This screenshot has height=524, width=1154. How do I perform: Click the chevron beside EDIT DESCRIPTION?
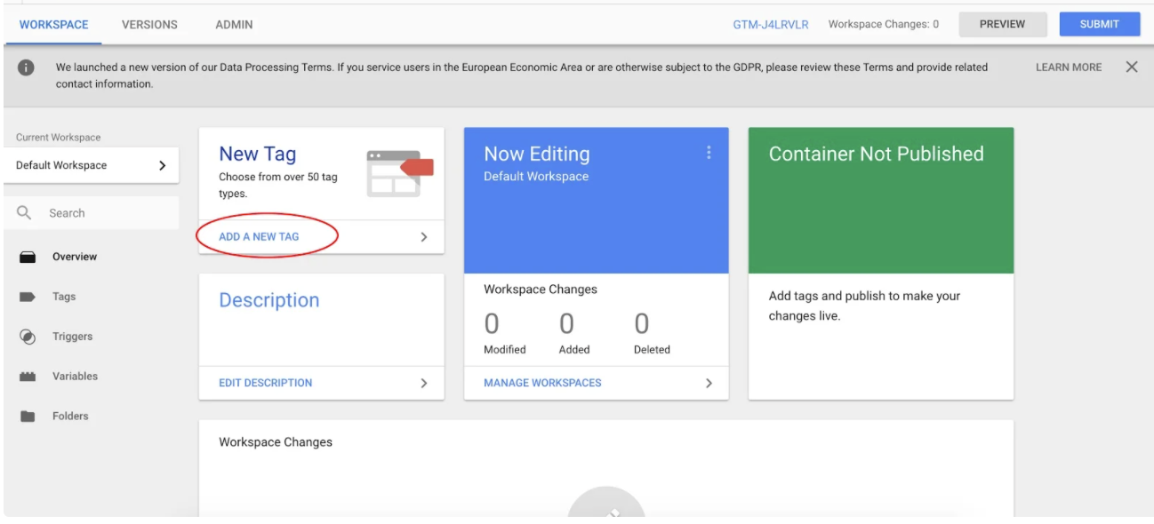(x=424, y=383)
